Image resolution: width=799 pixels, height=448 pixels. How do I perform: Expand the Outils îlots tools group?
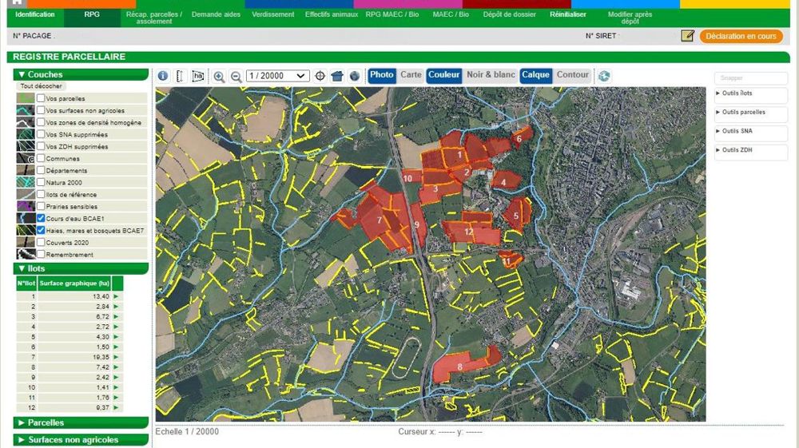tap(751, 93)
